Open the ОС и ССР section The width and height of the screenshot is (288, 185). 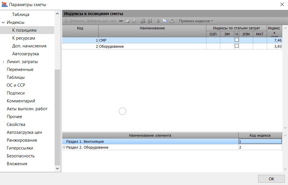click(16, 85)
